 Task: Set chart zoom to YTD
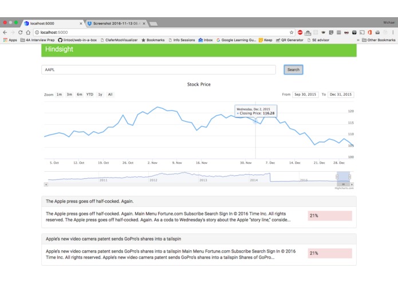pos(89,95)
